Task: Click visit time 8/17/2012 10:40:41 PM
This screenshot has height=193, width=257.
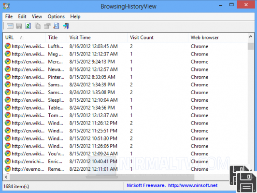Action: click(93, 162)
